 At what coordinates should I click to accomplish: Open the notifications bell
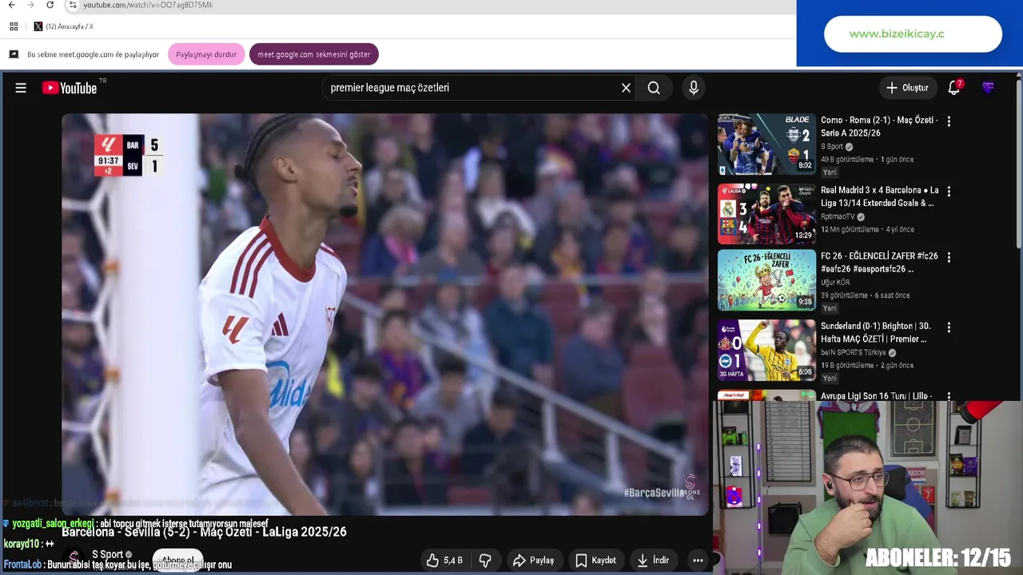(954, 88)
